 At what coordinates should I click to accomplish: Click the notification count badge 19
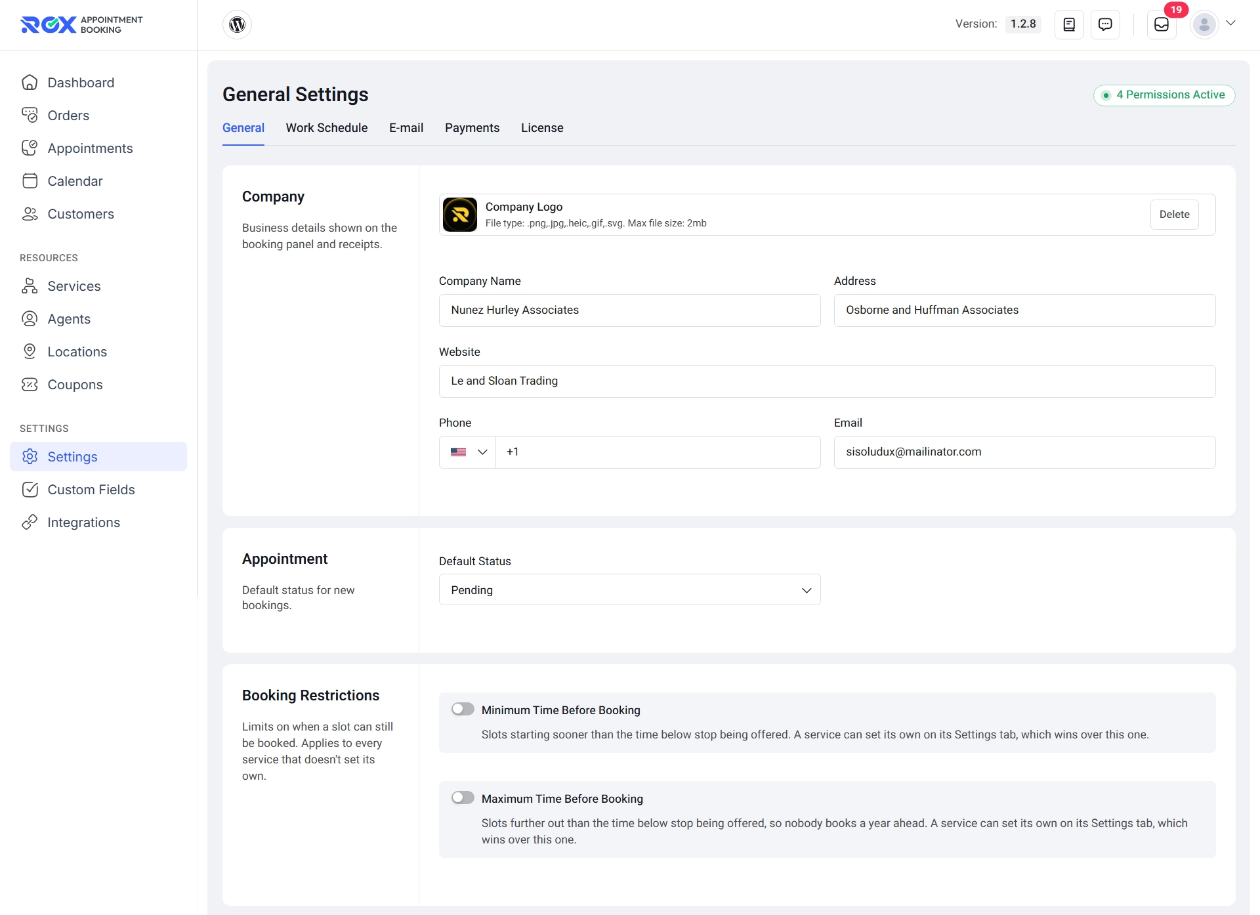[x=1176, y=10]
